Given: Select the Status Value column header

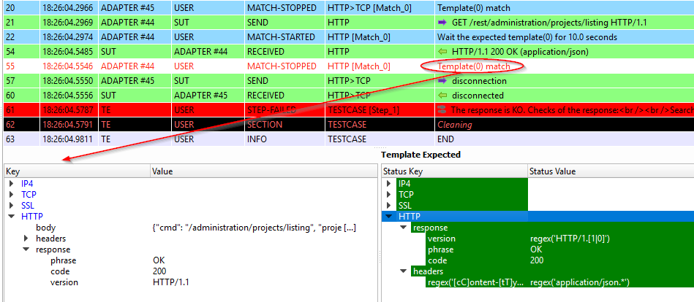Looking at the screenshot, I should [x=611, y=171].
